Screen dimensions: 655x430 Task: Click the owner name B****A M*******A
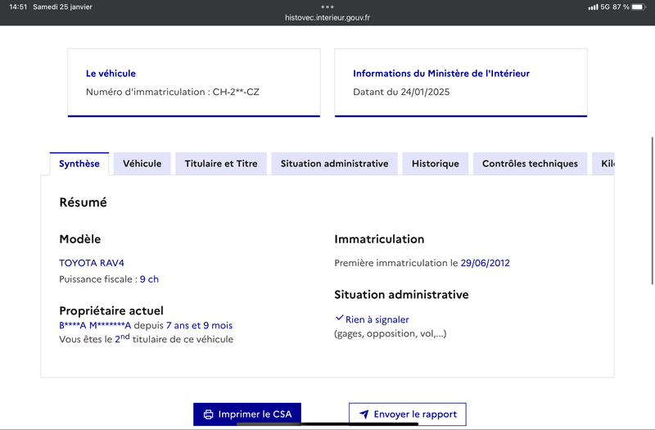95,325
